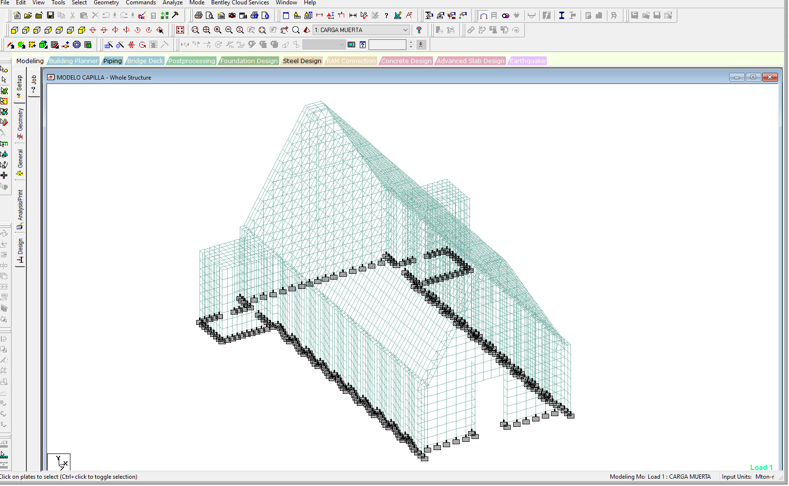Open the Select menu
Screen dimensions: 789x486
79,3
